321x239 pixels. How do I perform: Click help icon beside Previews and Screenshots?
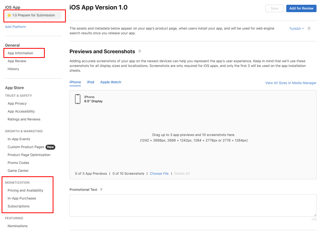pos(140,51)
